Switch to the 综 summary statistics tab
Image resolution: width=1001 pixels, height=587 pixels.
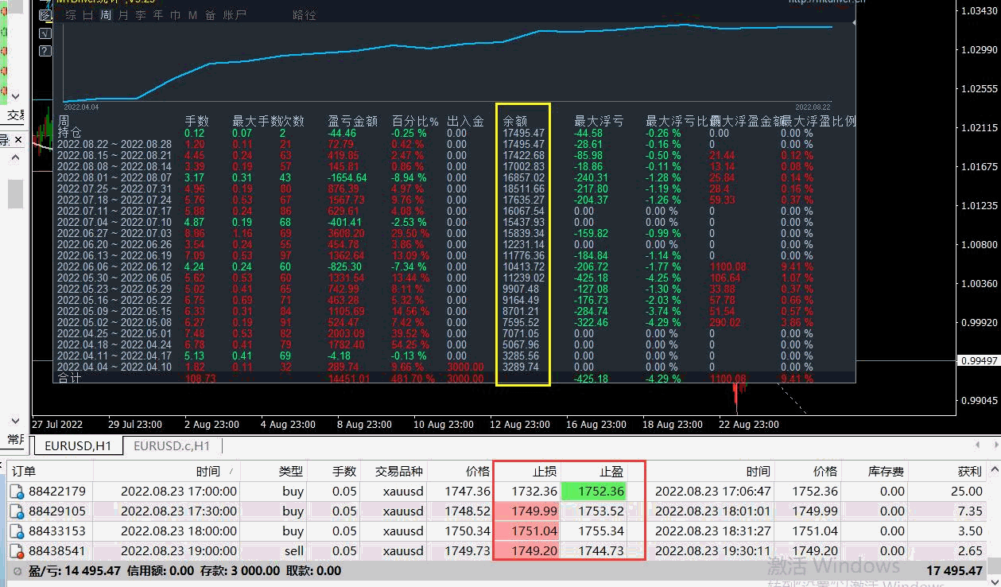72,15
